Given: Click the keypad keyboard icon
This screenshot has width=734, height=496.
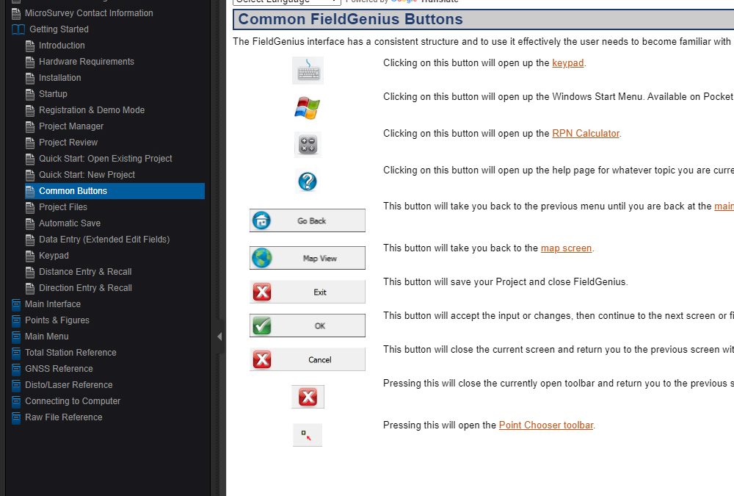Looking at the screenshot, I should coord(308,71).
